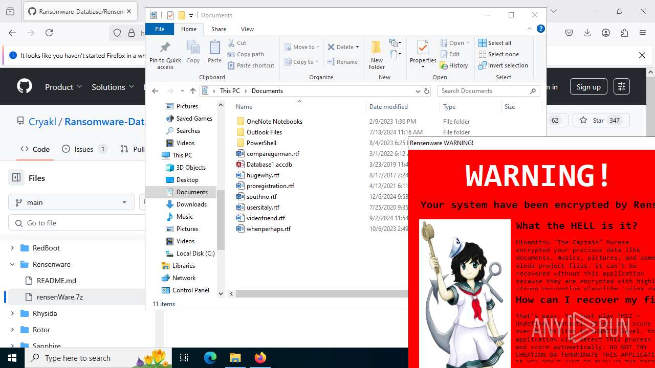Open File tab in Explorer
Viewport: 655px width, 368px height.
(160, 29)
